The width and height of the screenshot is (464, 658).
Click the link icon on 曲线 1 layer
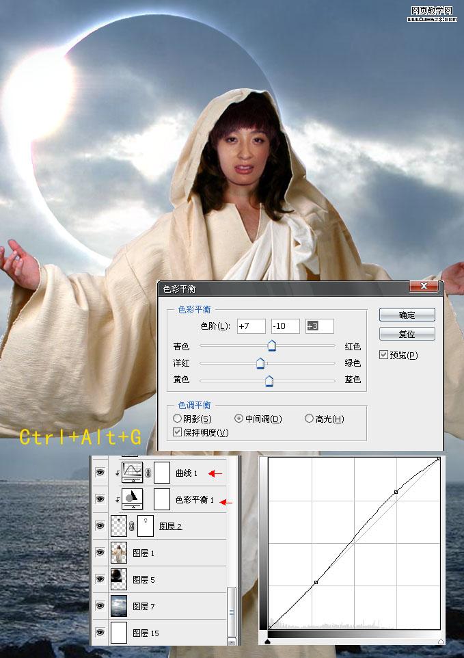[x=148, y=473]
